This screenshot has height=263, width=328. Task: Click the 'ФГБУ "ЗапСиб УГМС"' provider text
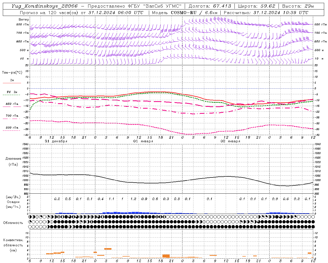coord(155,6)
